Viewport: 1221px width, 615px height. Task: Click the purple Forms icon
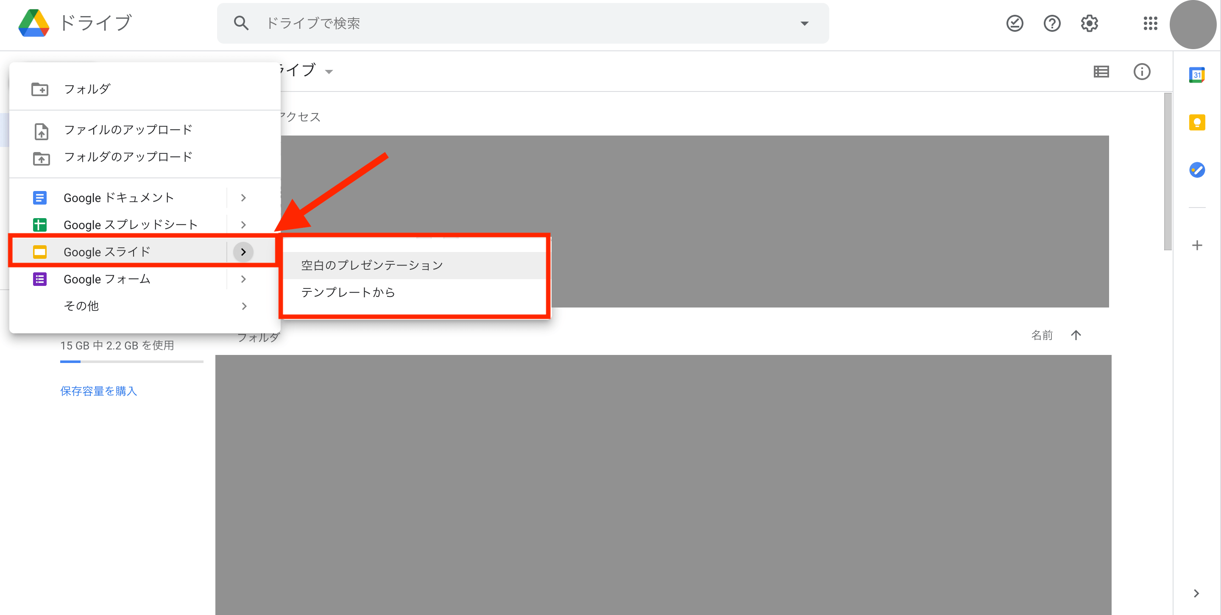[x=39, y=279]
